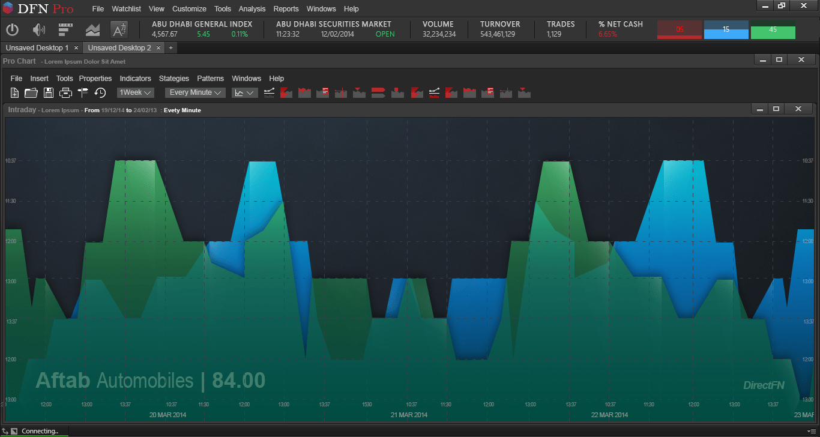This screenshot has height=437, width=820.
Task: Add a new desktop with the plus button
Action: click(170, 48)
